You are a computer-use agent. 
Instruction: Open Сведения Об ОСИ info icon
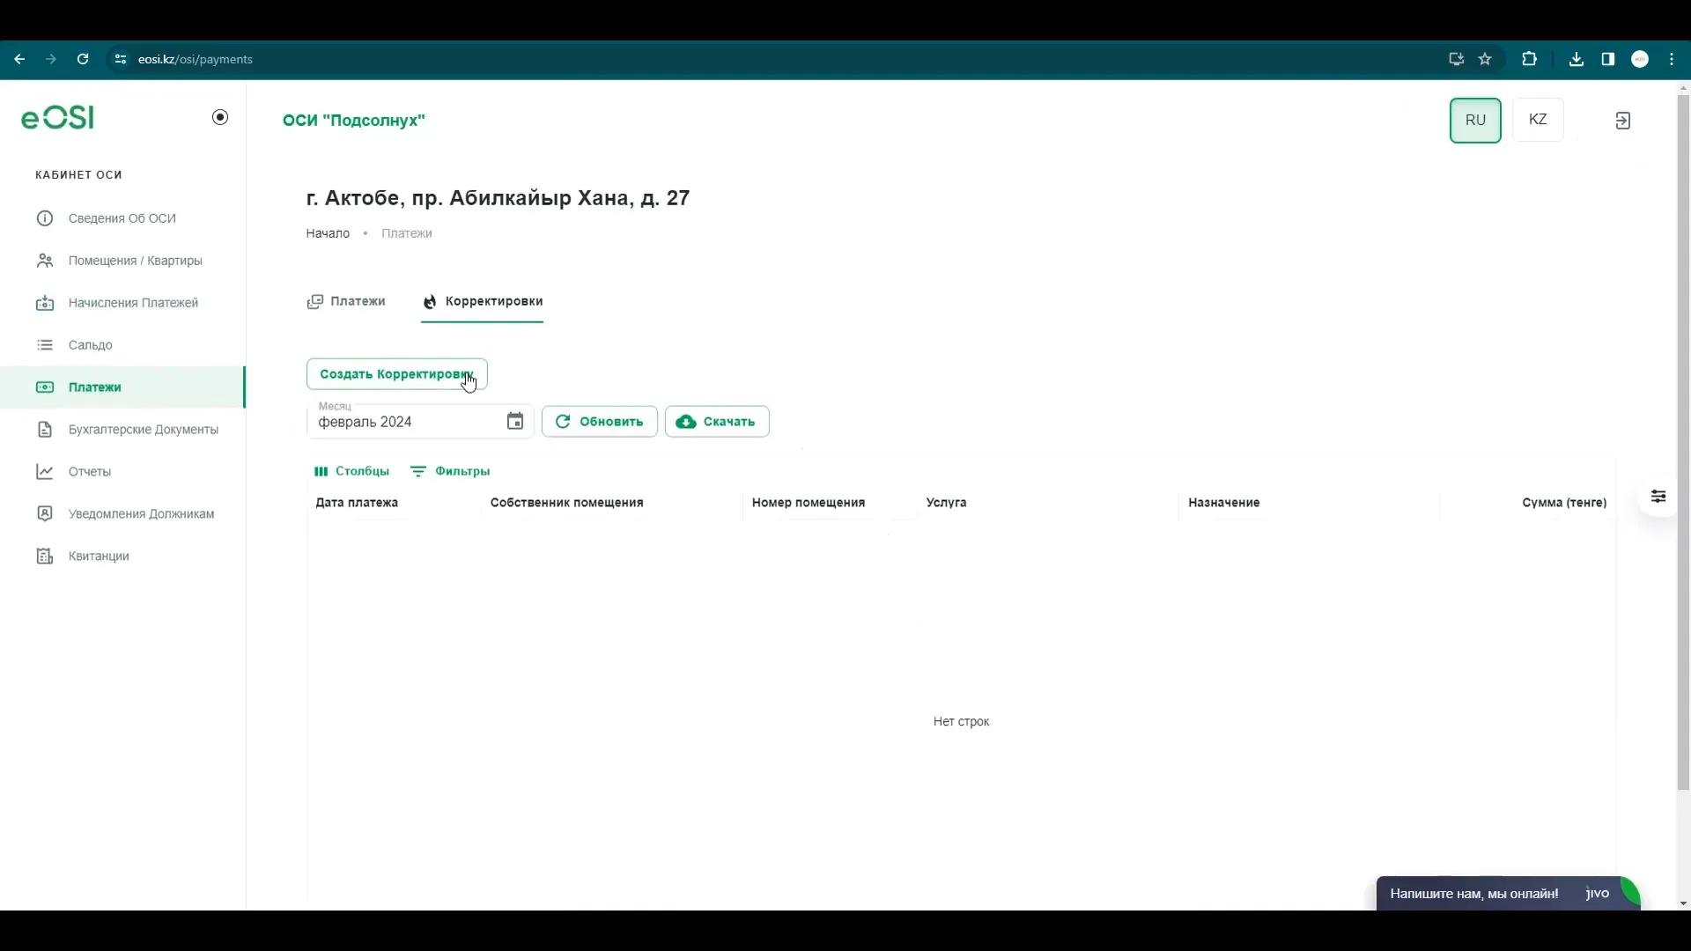(45, 218)
